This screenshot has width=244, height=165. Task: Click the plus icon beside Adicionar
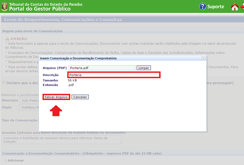[5, 160]
